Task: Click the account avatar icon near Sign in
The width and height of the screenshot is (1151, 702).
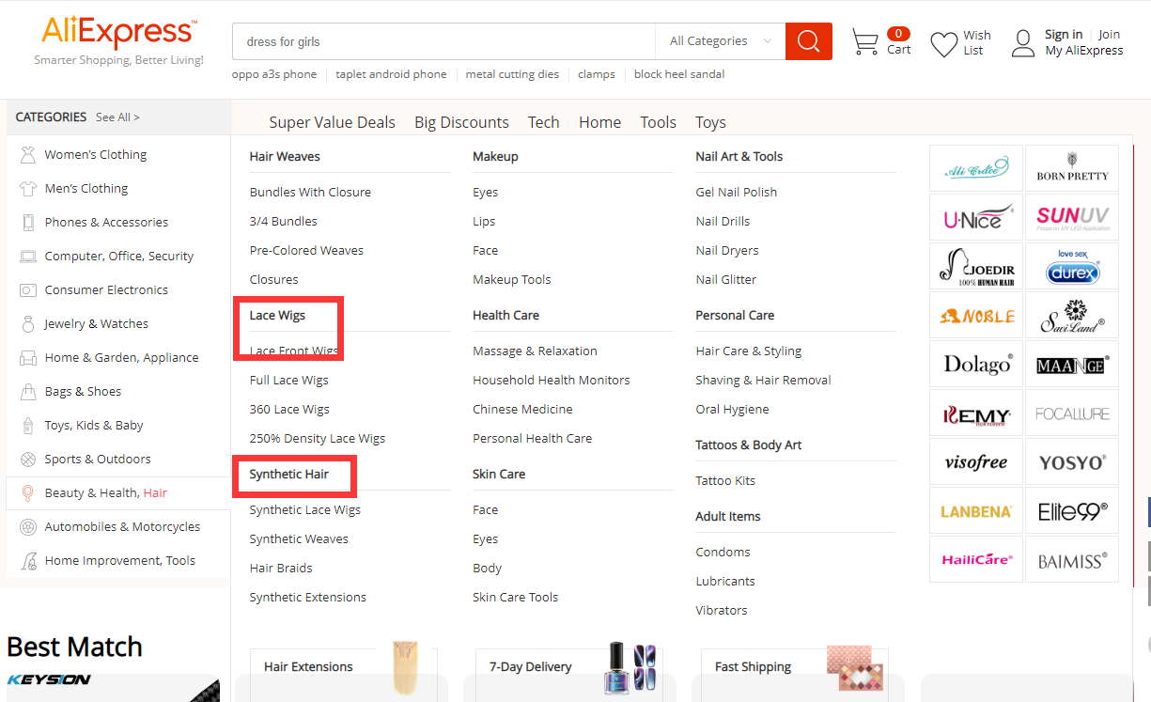Action: tap(1022, 41)
